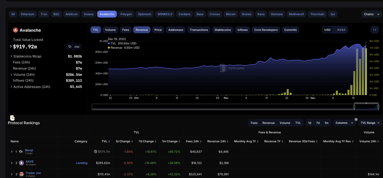Expand the Benqi row

(x=11, y=152)
